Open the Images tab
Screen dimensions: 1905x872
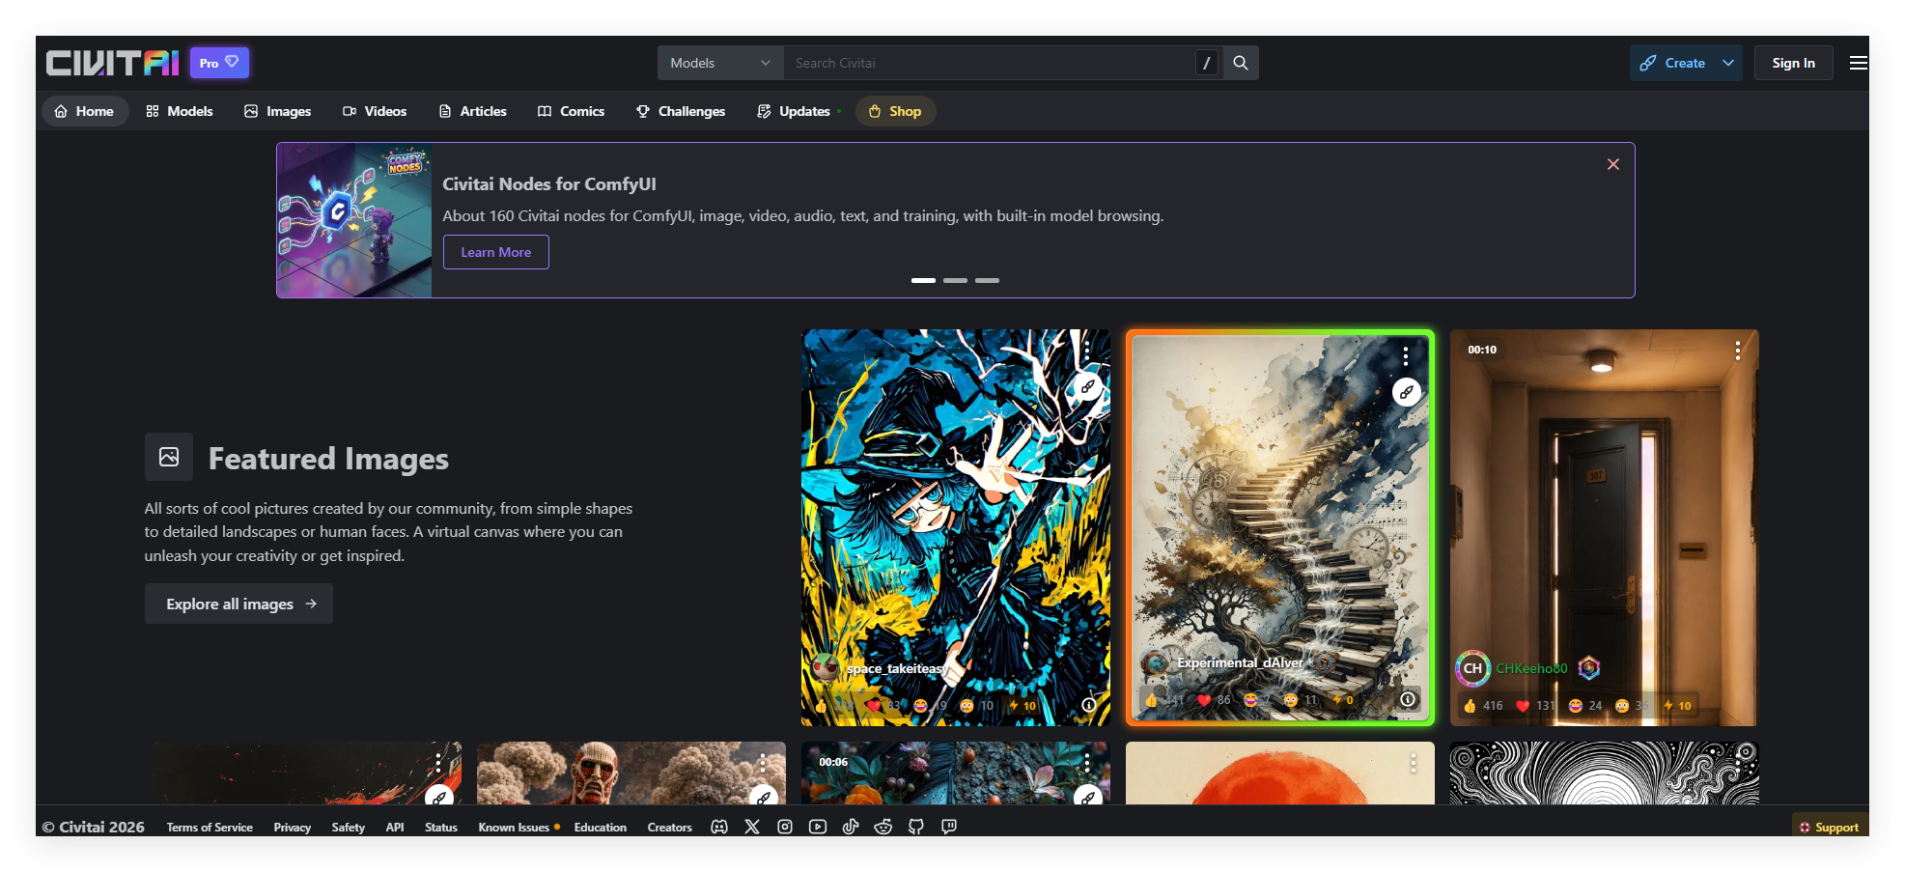pyautogui.click(x=278, y=111)
